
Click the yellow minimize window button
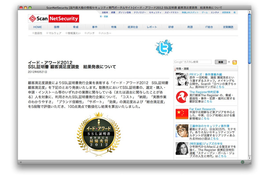tap(26, 8)
